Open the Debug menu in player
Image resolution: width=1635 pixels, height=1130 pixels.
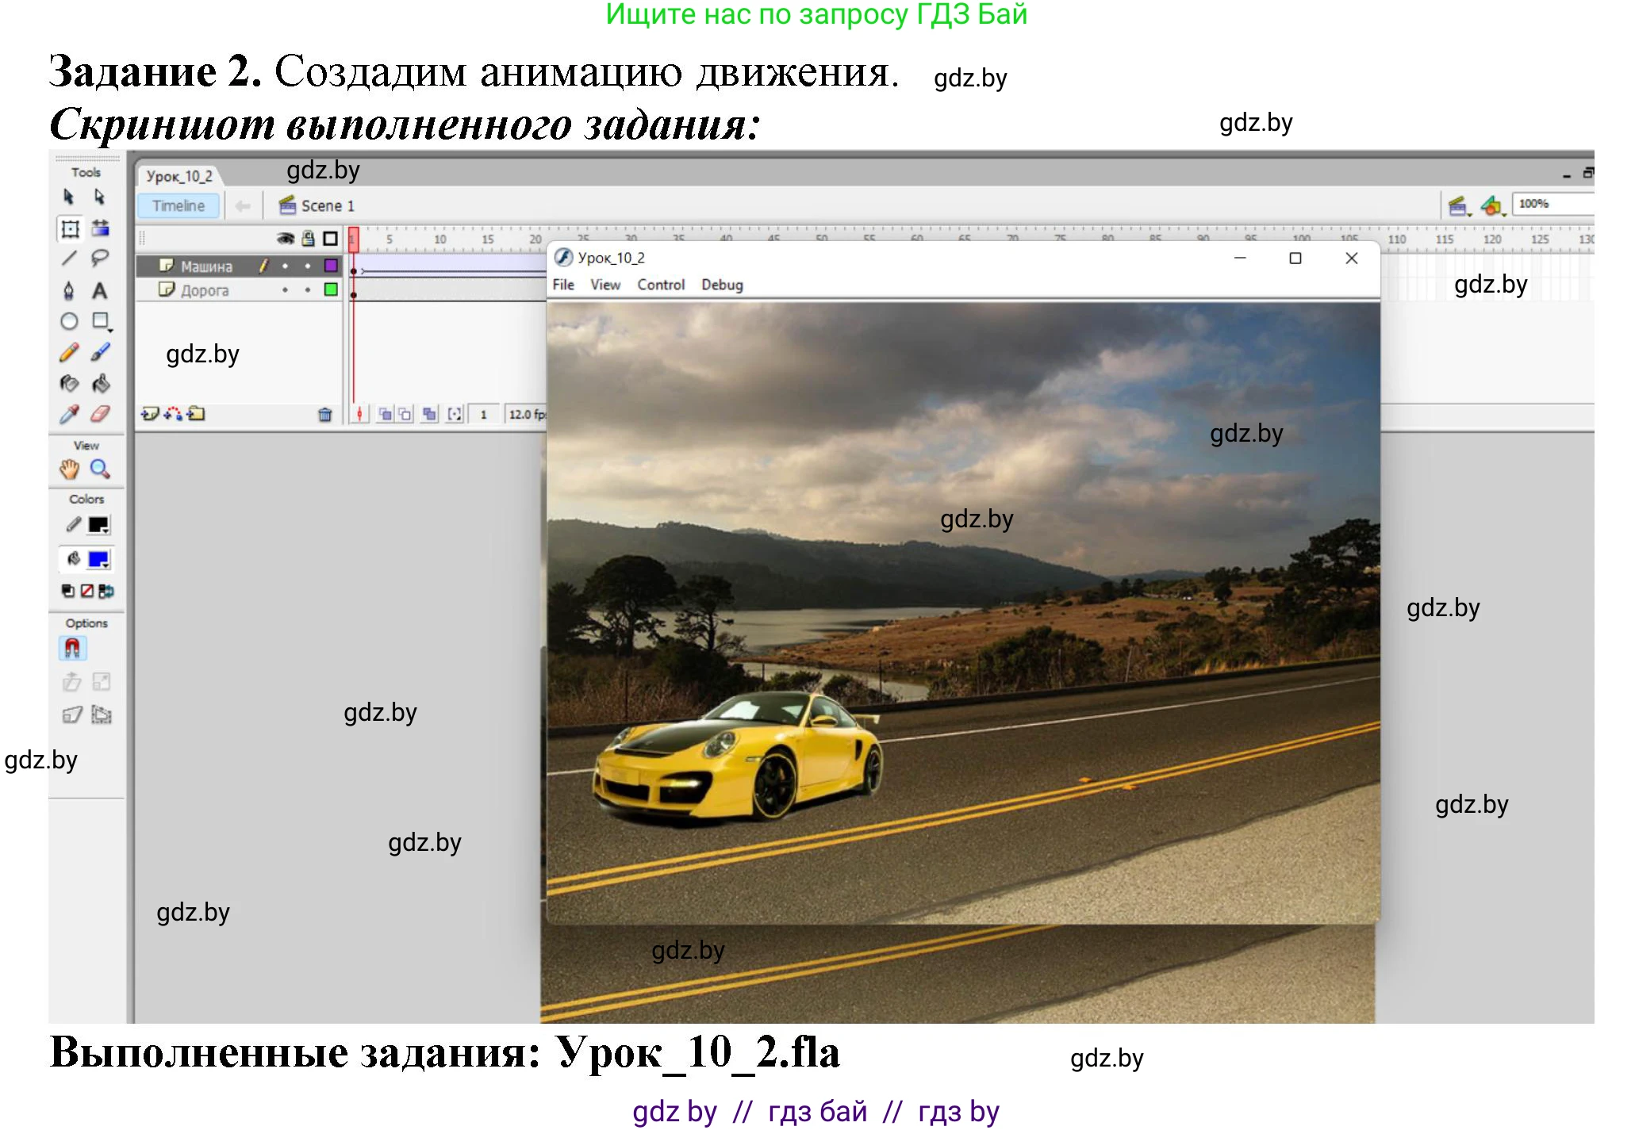click(721, 285)
